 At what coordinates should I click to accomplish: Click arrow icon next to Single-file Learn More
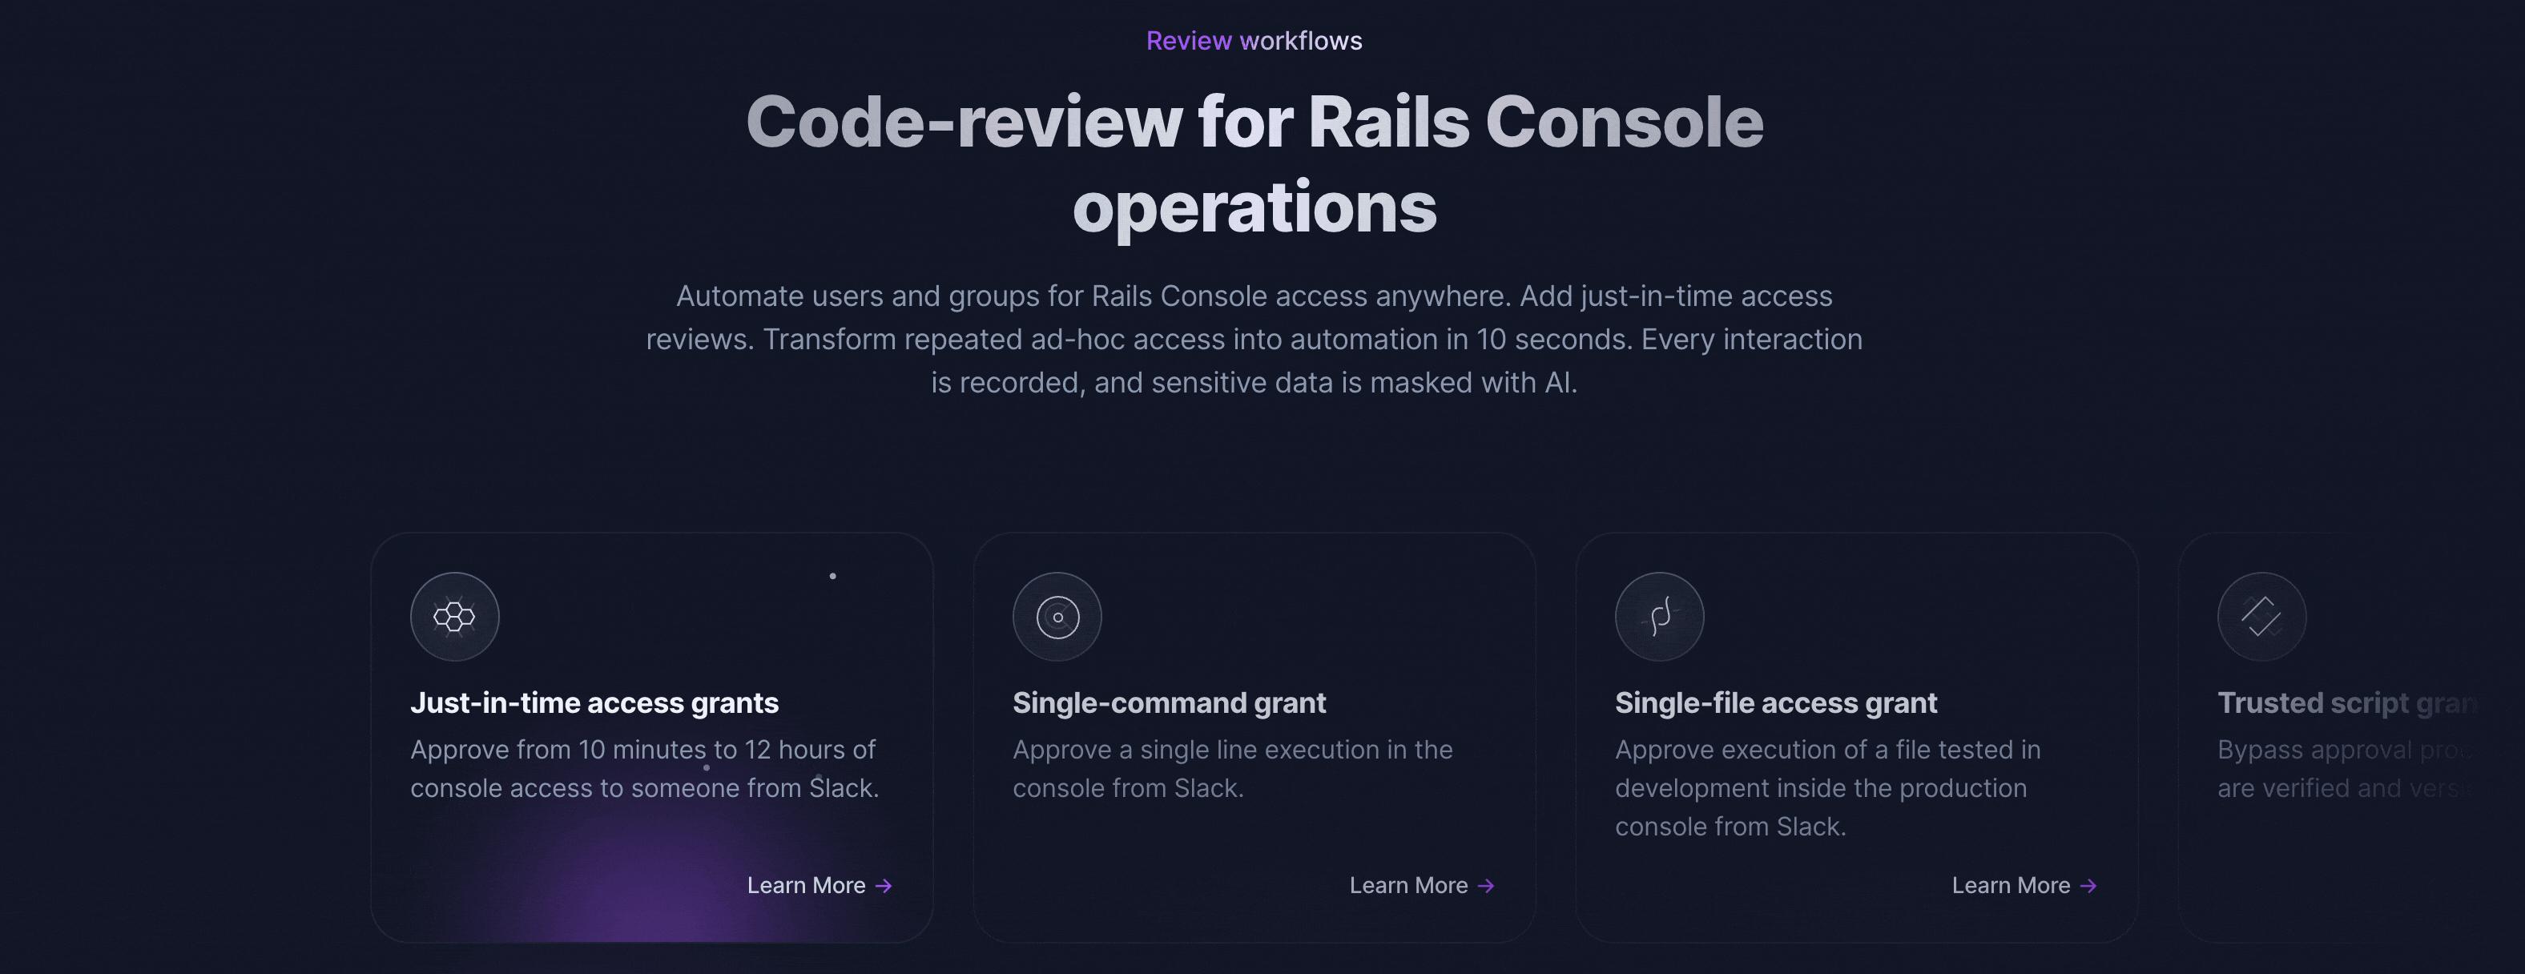(2088, 886)
